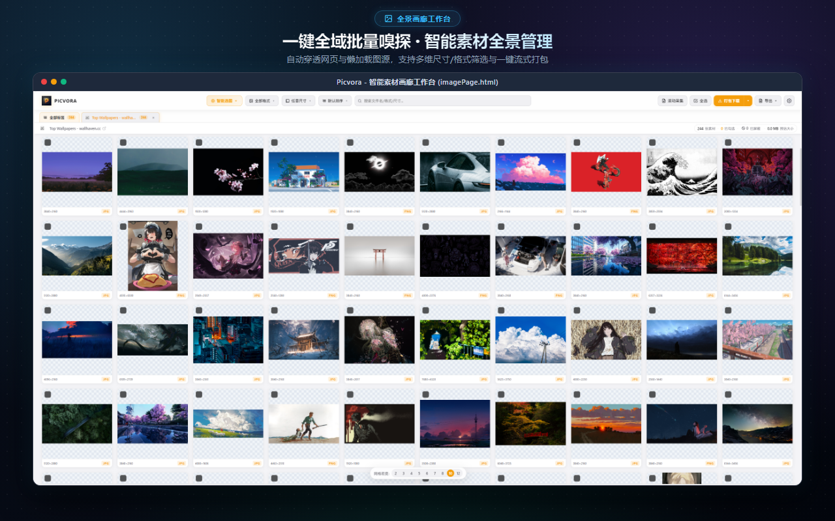Set grid density to 5

pyautogui.click(x=419, y=473)
